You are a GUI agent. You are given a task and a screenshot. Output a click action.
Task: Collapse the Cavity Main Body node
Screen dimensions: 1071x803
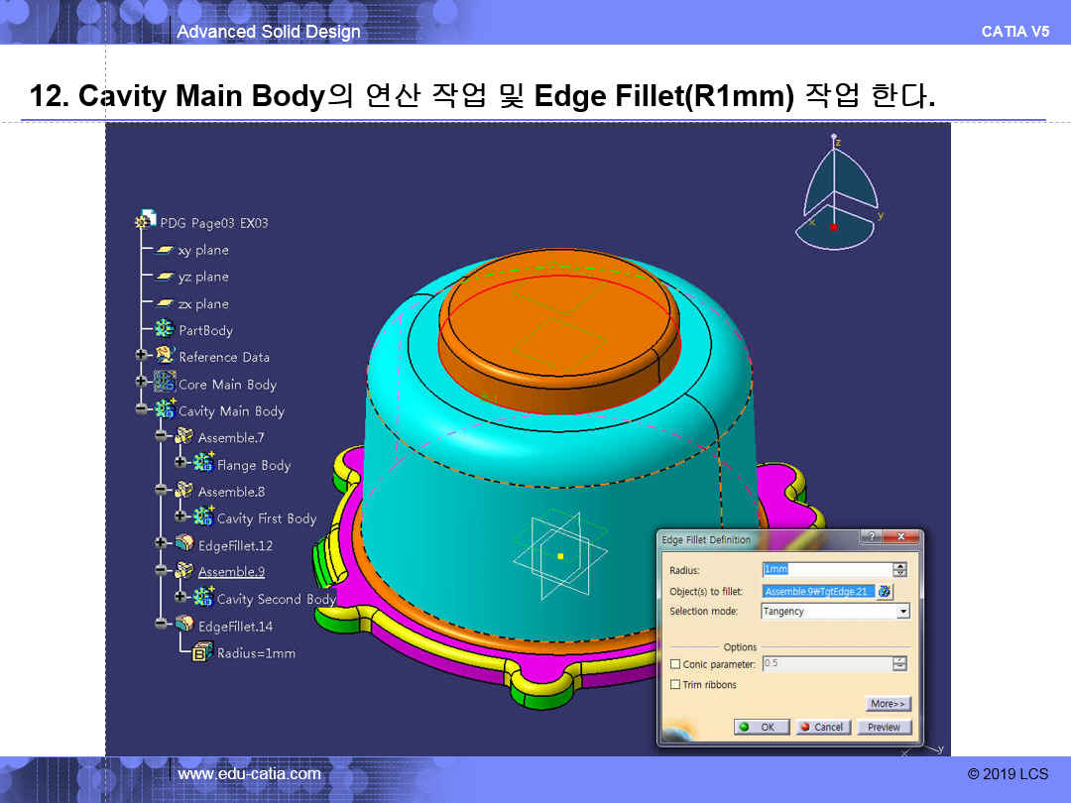[x=141, y=410]
